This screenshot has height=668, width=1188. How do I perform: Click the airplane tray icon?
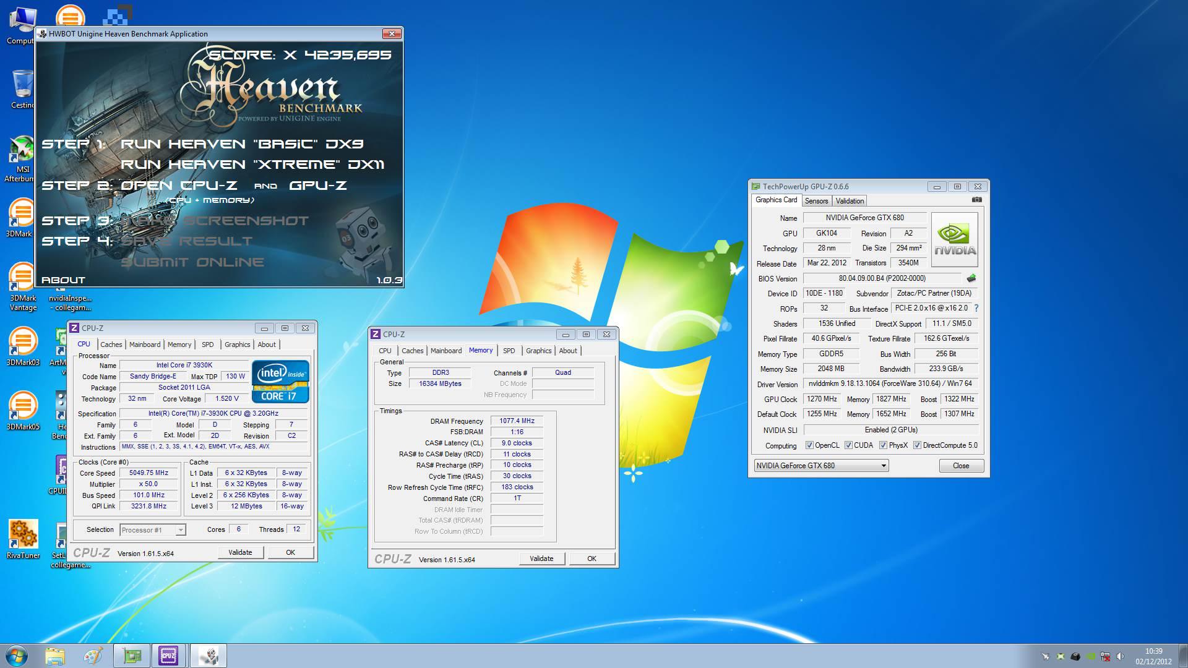click(1046, 656)
